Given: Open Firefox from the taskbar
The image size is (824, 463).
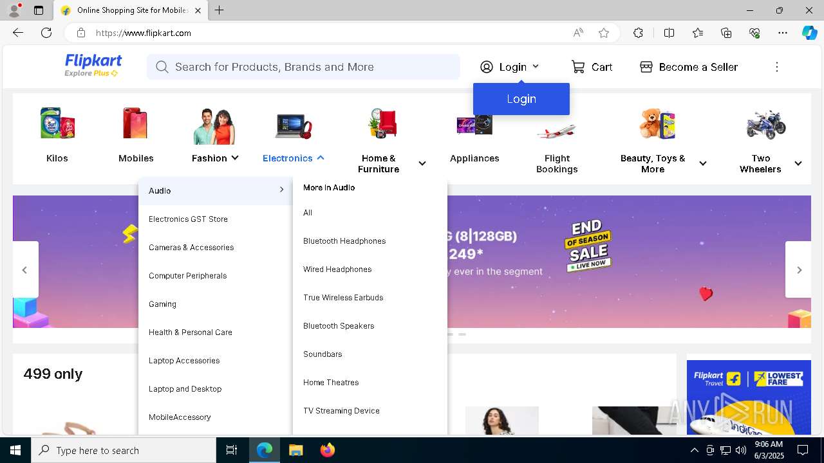Looking at the screenshot, I should 328,450.
